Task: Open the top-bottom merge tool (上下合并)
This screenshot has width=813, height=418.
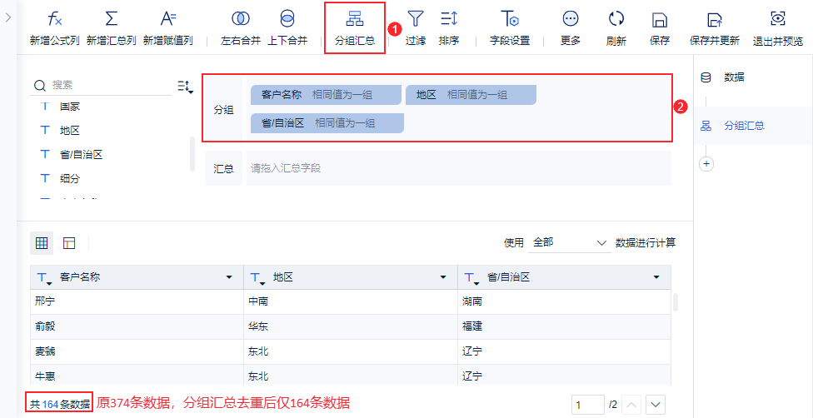Action: (x=287, y=28)
